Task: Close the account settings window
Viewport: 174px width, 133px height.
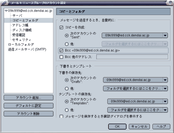Action: (x=170, y=3)
